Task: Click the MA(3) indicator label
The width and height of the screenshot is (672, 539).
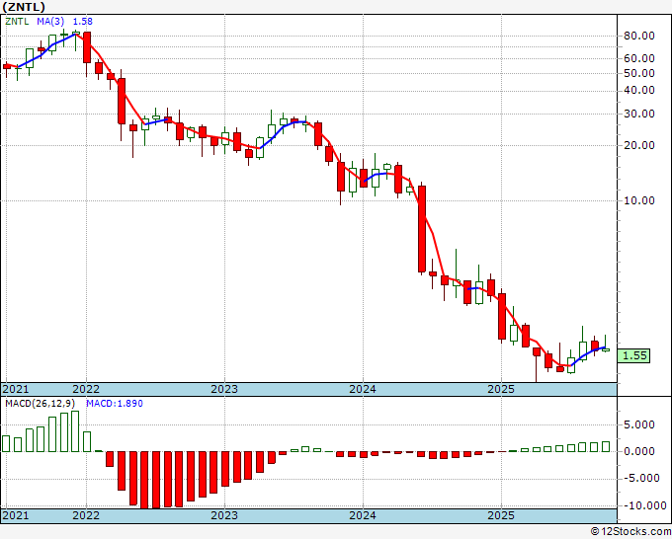Action: click(50, 22)
